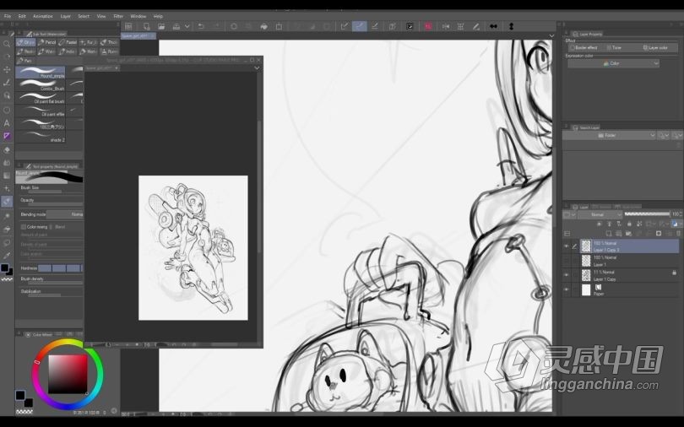Select the Pen sub tool group
Image resolution: width=684 pixels, height=427 pixels.
(24, 61)
